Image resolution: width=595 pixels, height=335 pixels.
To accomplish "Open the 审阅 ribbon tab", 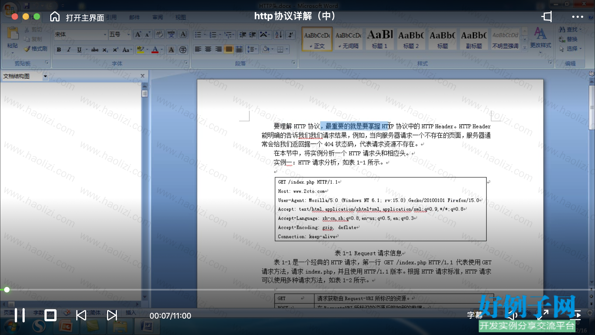I will tap(158, 17).
